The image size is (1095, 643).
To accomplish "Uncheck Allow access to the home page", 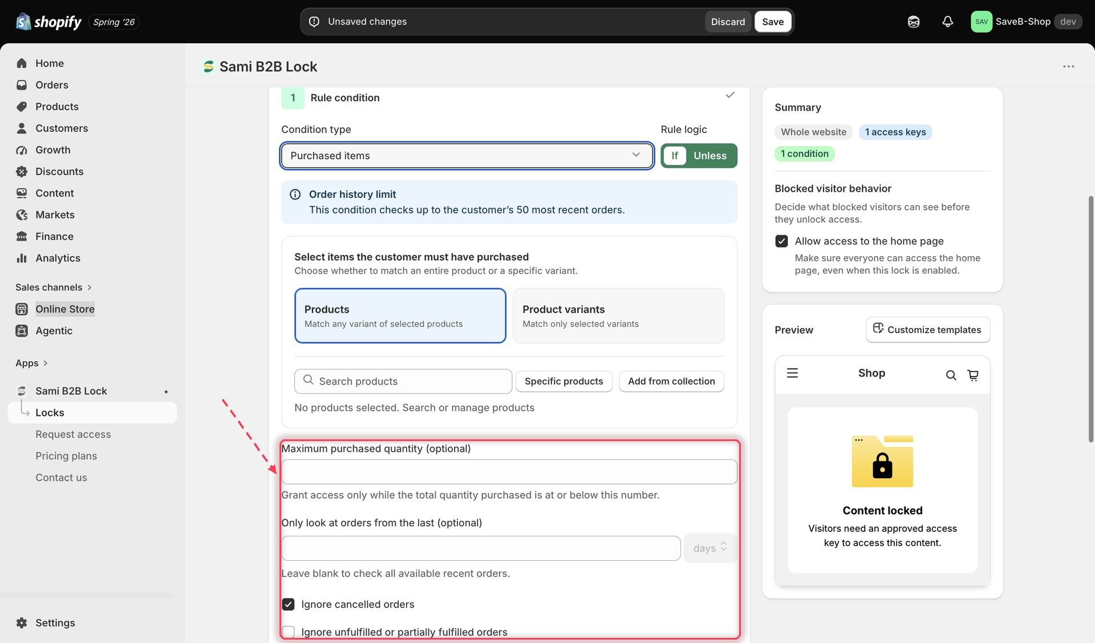I will (781, 241).
